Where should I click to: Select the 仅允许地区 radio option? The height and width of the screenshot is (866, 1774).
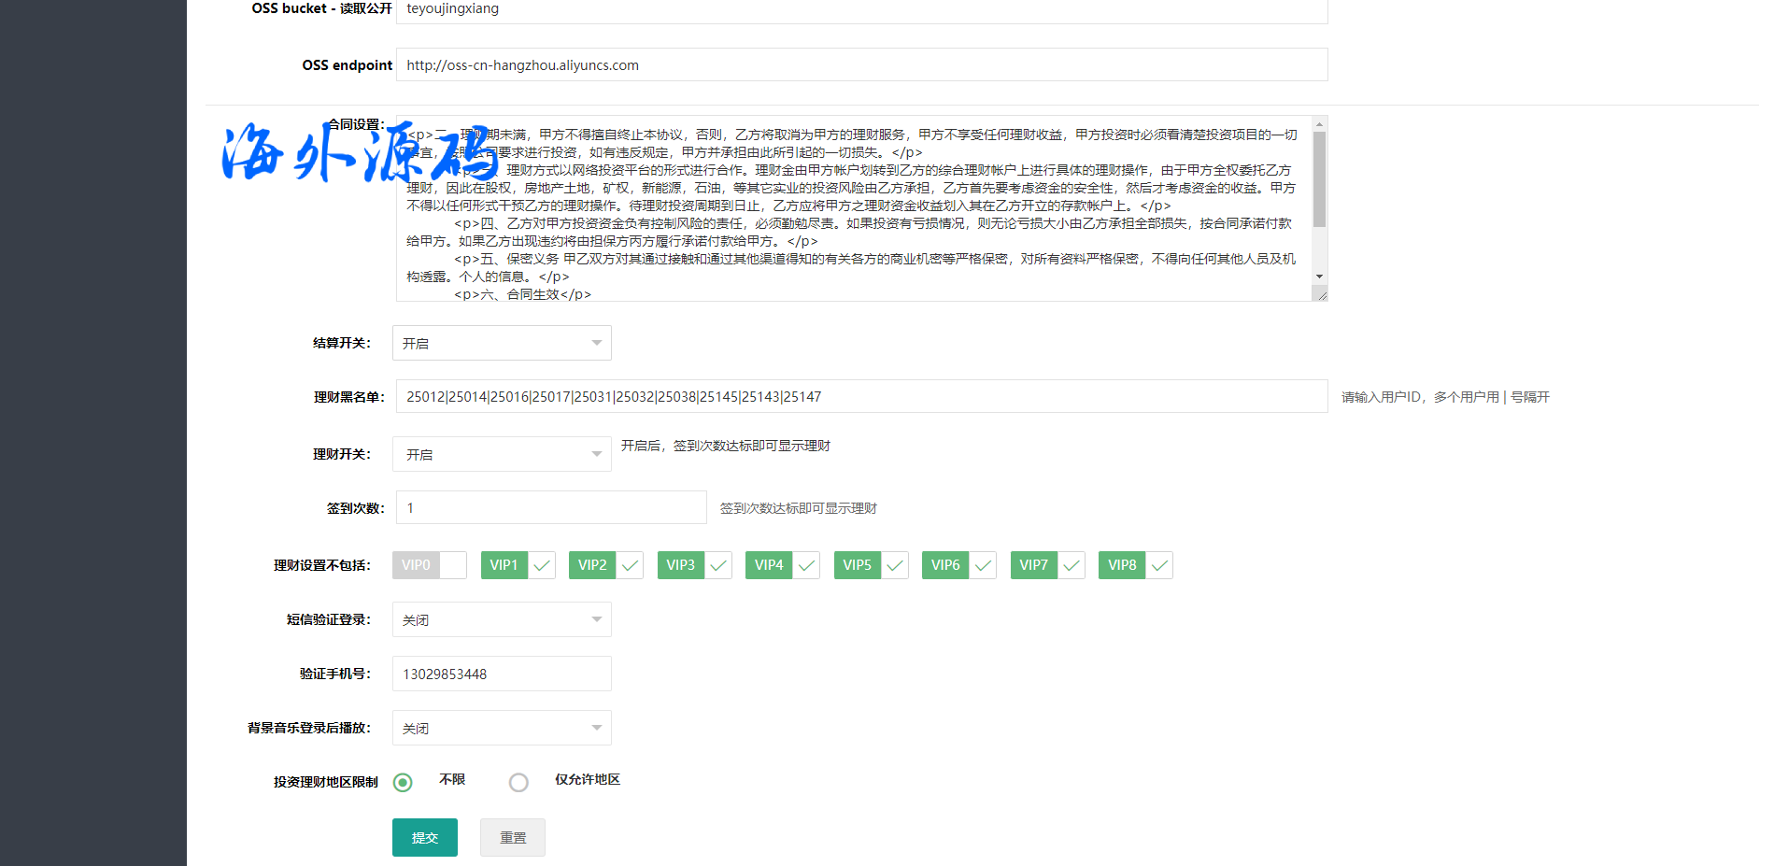[518, 783]
